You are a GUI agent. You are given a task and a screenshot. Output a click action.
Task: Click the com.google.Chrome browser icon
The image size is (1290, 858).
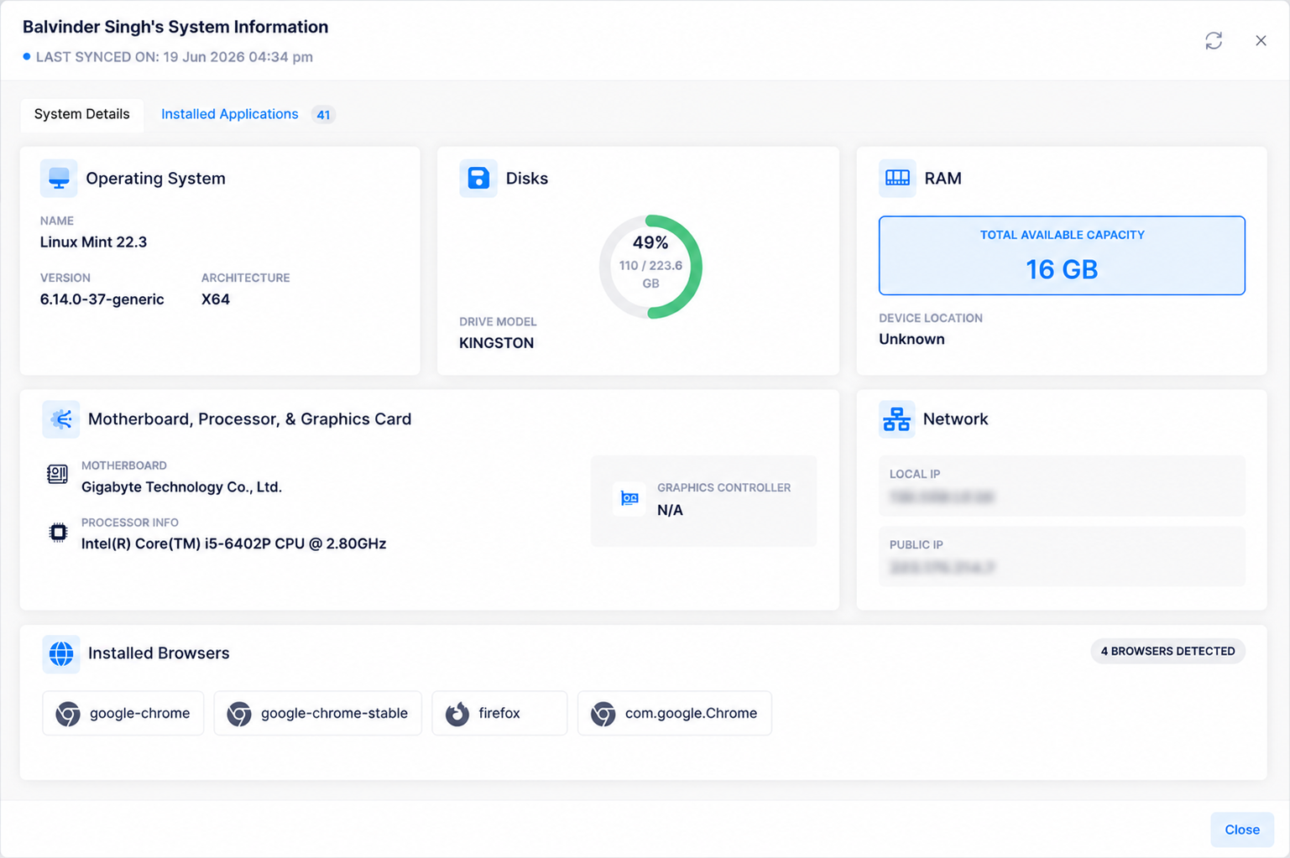pyautogui.click(x=603, y=714)
